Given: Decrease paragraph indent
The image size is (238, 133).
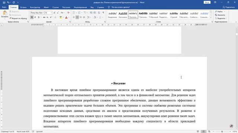Looking at the screenshot, I should (x=91, y=13).
